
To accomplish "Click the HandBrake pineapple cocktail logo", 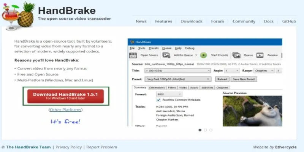I will [x=19, y=16].
